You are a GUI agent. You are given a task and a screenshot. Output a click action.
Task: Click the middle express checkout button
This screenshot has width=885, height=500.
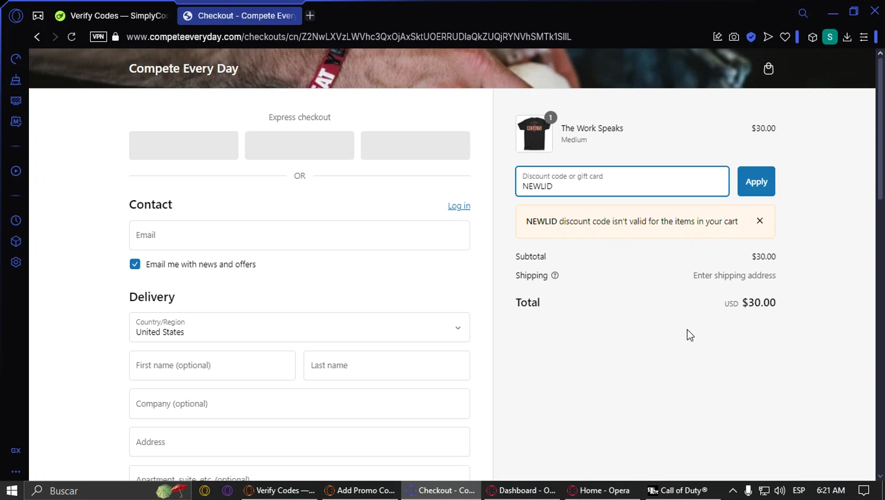point(299,145)
